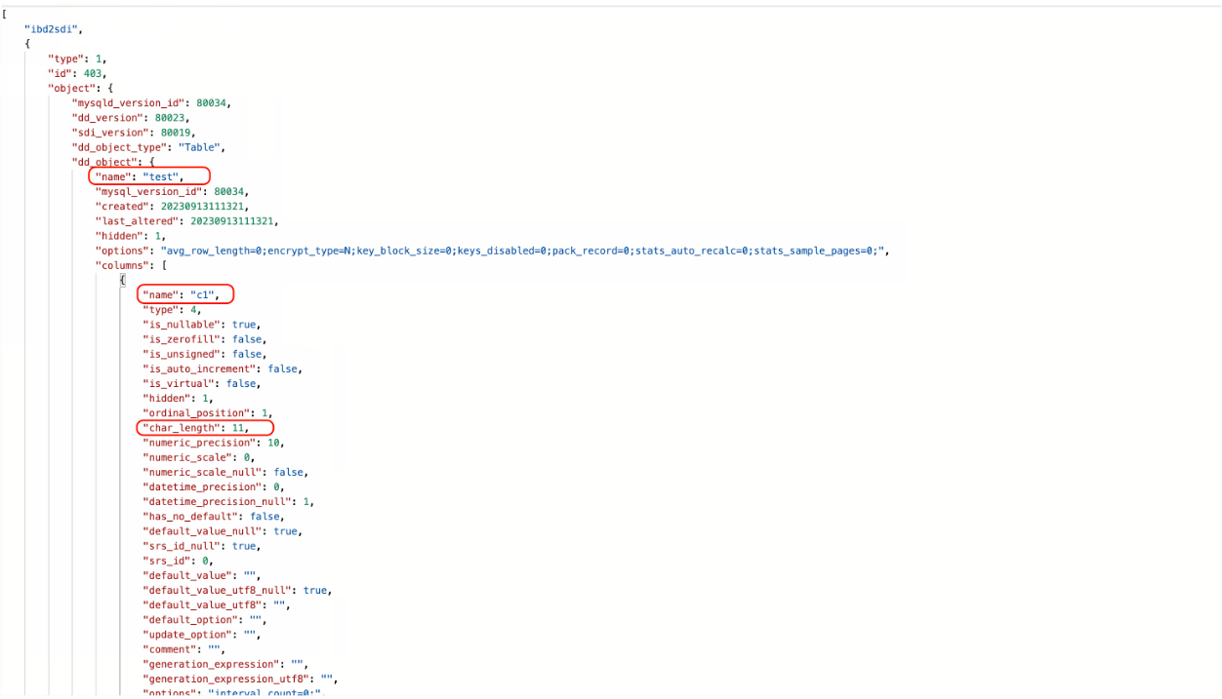Select the table name value "test"

[161, 176]
